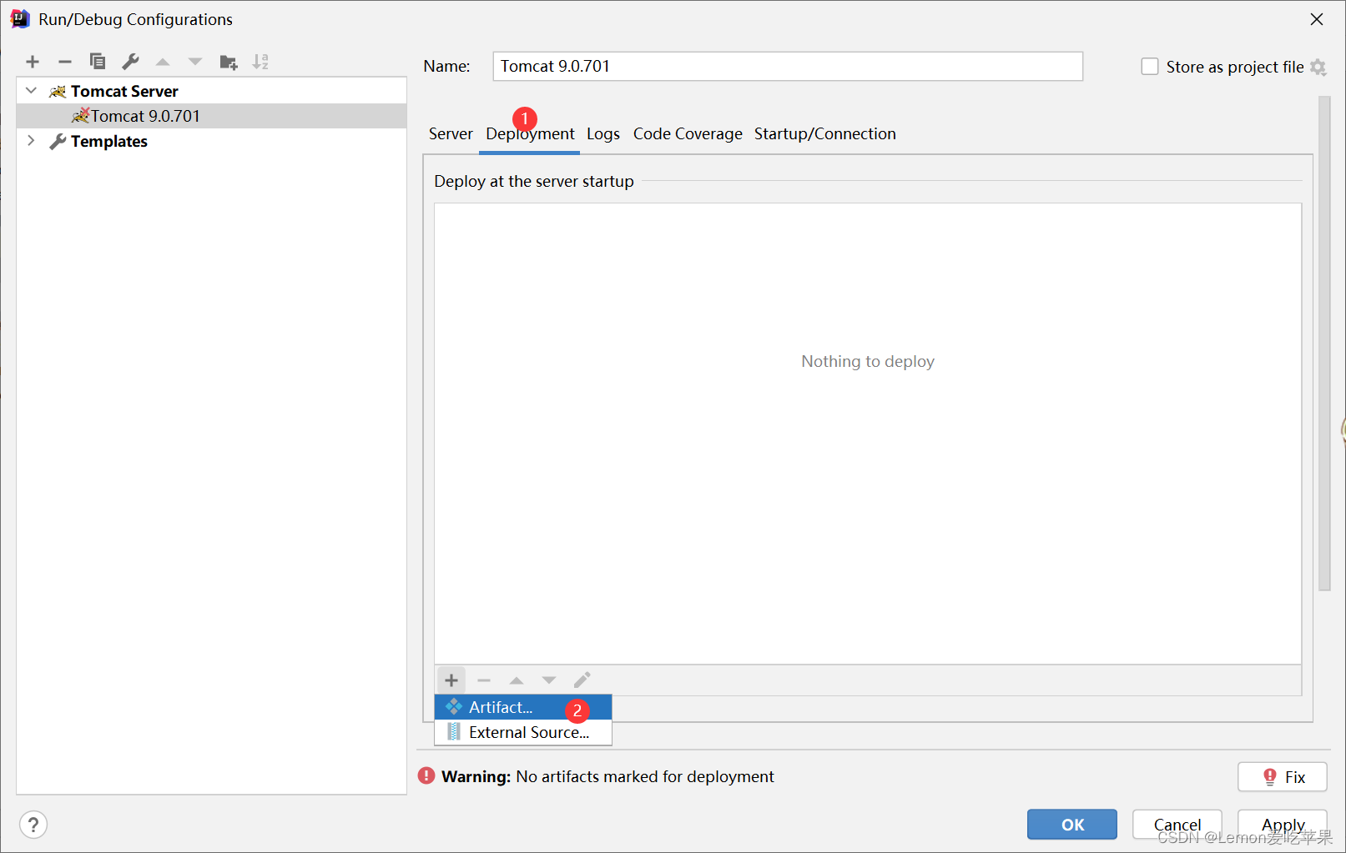Click the Nothing to deploy text

(868, 361)
